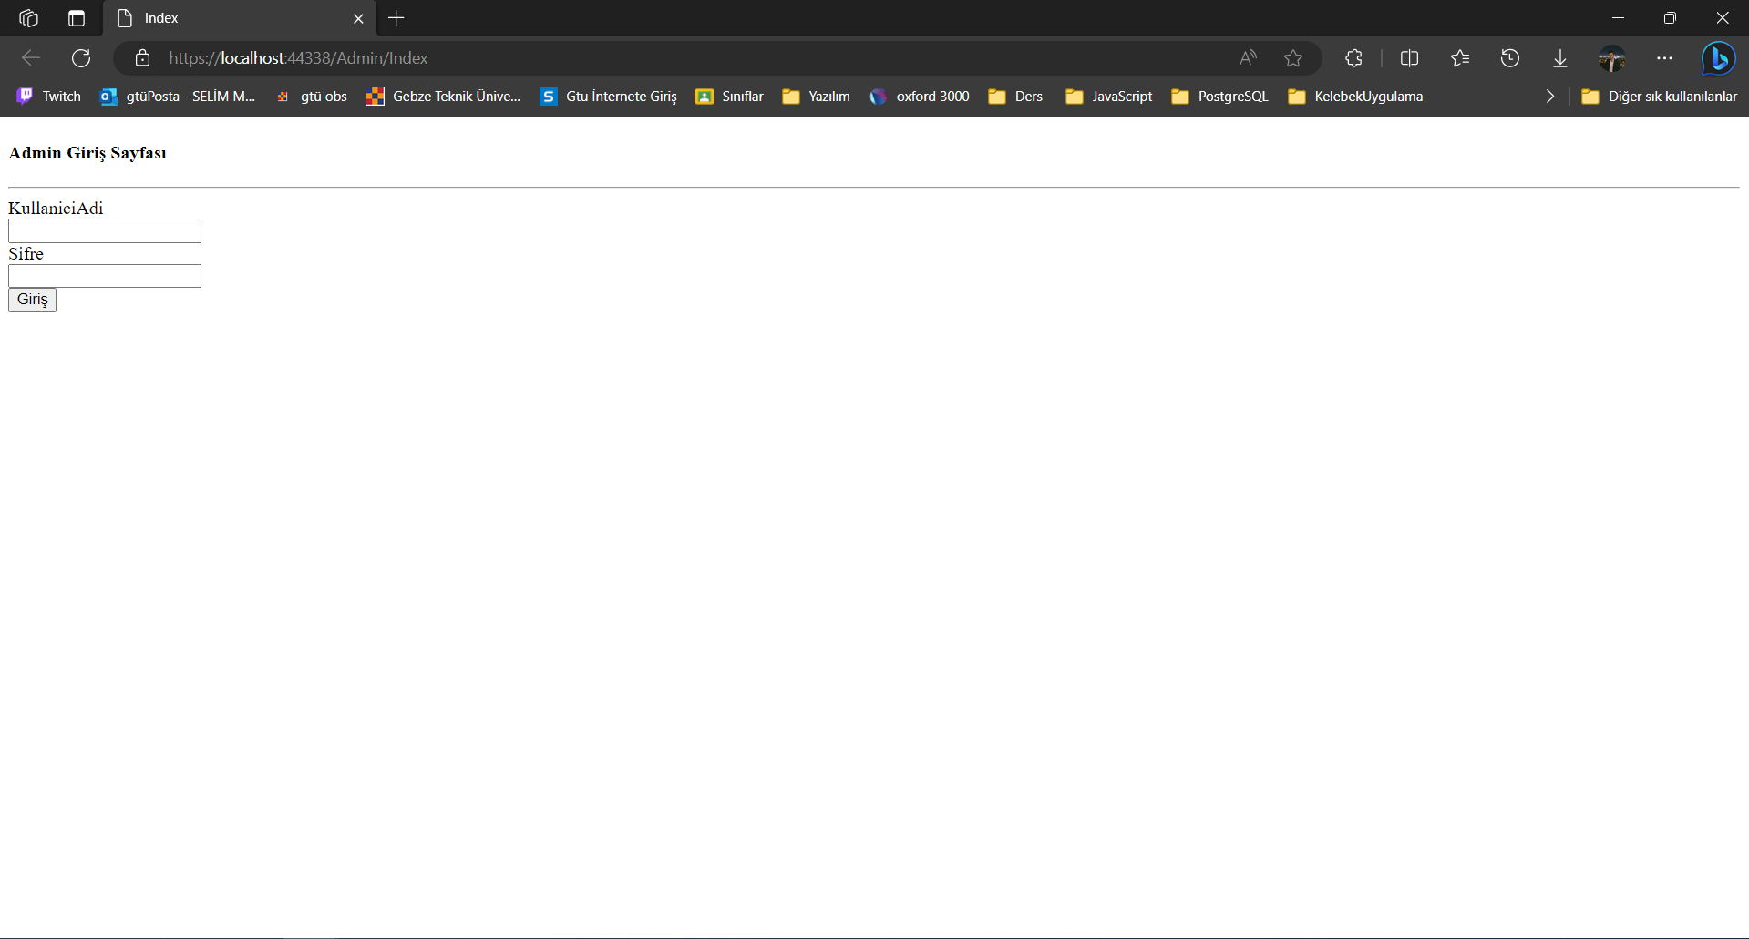Open a new tab
Image resolution: width=1749 pixels, height=939 pixels.
pyautogui.click(x=396, y=18)
